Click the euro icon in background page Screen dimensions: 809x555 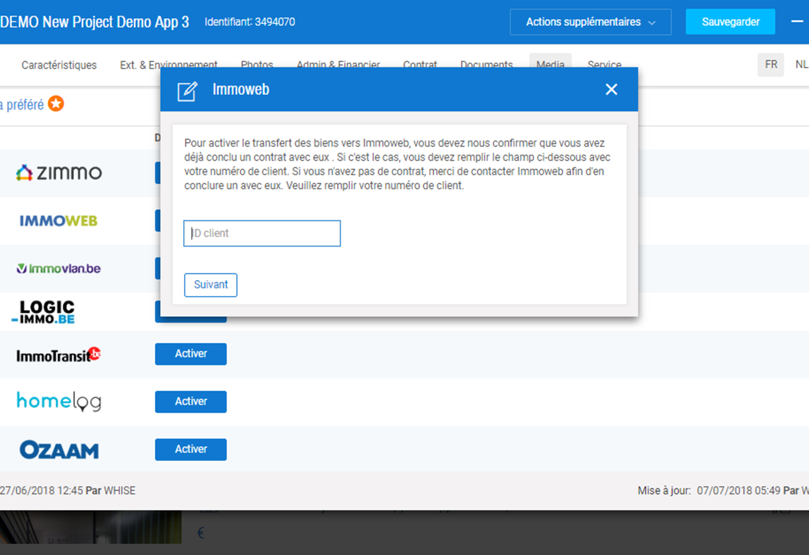(x=201, y=533)
